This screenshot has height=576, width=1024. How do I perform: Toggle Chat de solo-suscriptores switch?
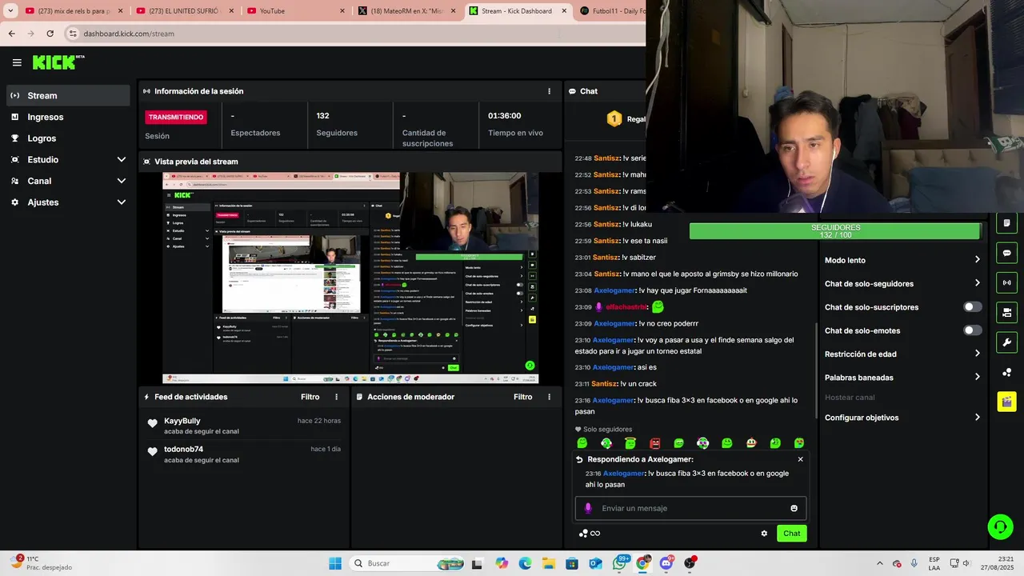973,307
